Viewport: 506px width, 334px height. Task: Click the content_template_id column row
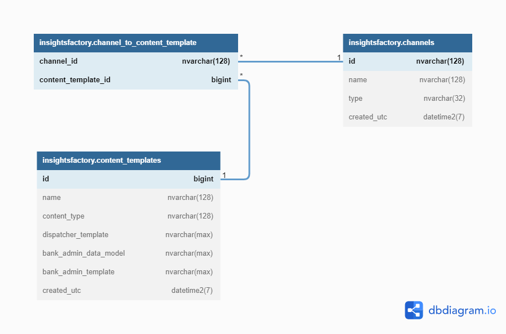(136, 80)
